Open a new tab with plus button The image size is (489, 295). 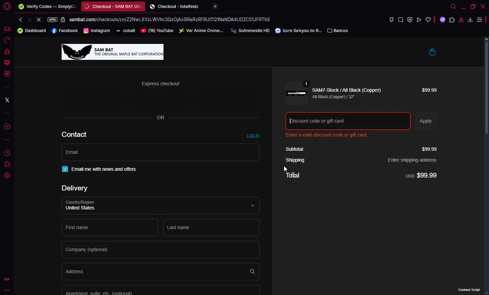coord(215,7)
